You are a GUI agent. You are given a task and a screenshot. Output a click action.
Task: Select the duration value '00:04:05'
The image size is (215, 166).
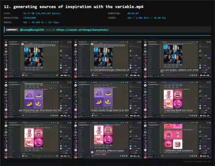tap(133, 13)
